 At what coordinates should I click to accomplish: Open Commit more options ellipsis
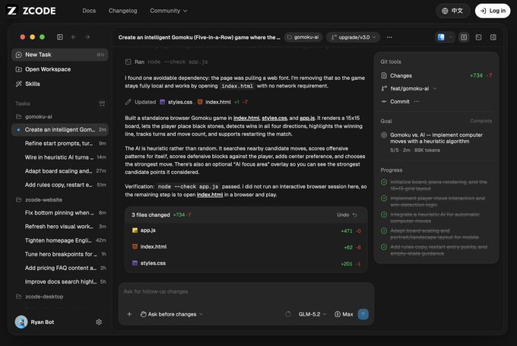pyautogui.click(x=417, y=102)
